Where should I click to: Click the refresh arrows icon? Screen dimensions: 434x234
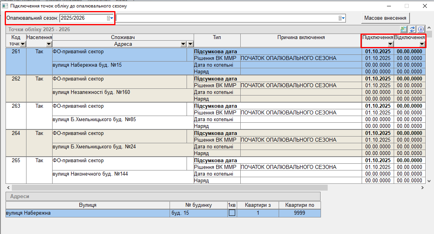tap(412, 29)
